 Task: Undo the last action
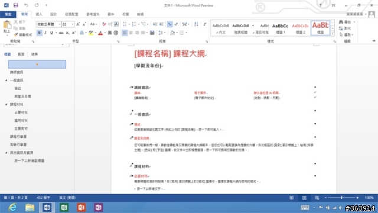(x=26, y=5)
